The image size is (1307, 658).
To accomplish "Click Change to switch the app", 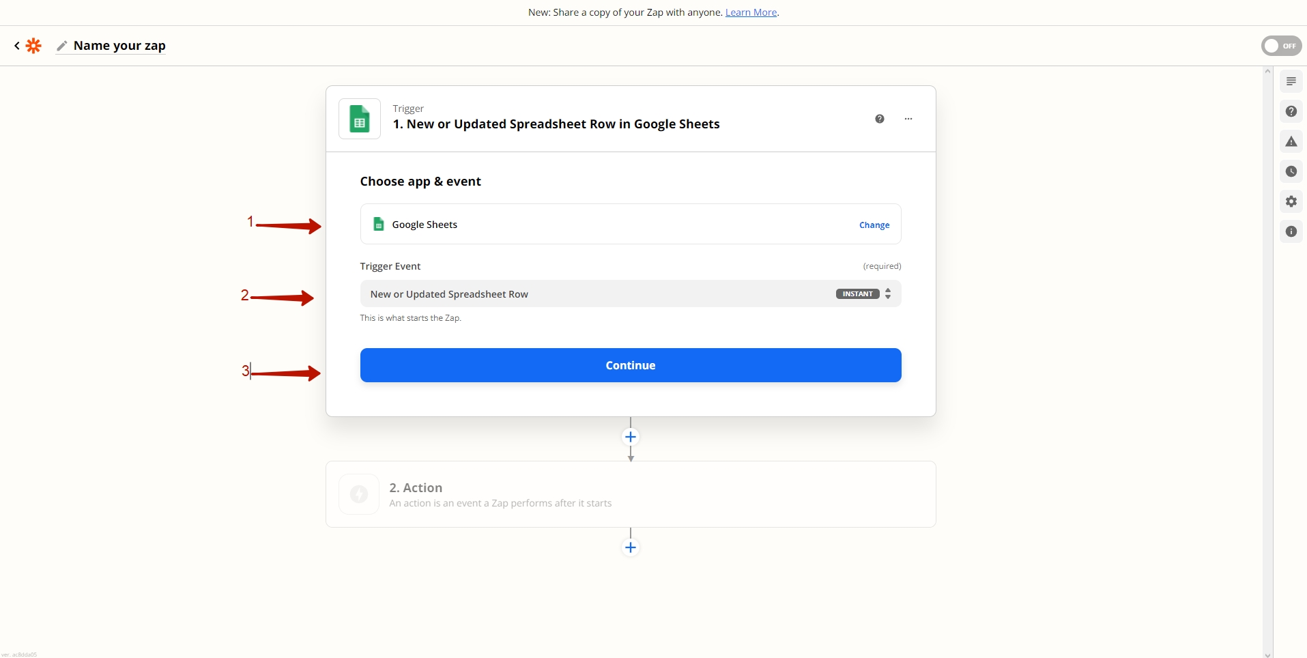I will click(874, 225).
